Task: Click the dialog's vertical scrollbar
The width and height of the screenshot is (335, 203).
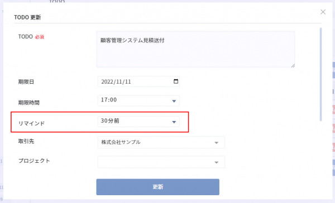Action: tap(320, 74)
